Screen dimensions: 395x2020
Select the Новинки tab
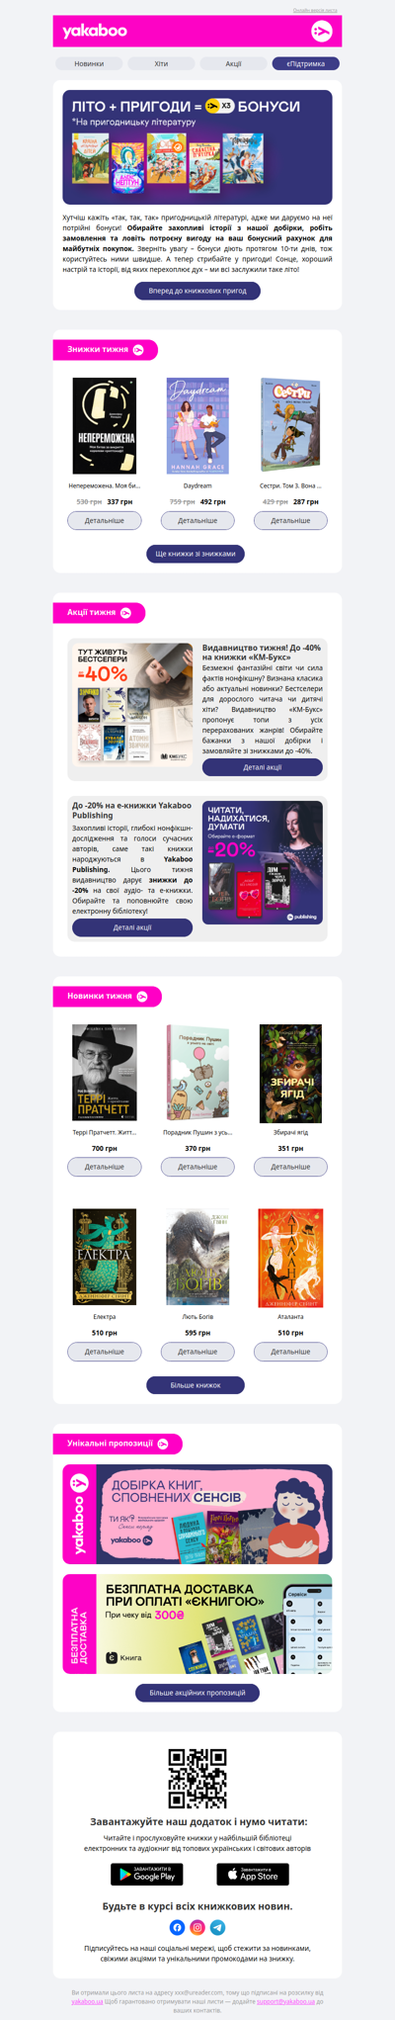pos(89,63)
